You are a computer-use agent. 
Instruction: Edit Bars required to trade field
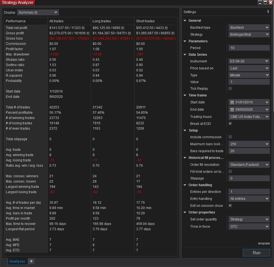pyautogui.click(x=249, y=151)
